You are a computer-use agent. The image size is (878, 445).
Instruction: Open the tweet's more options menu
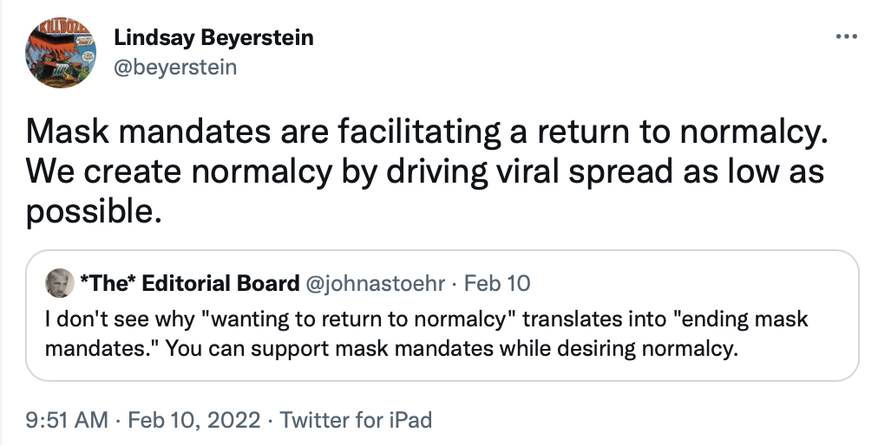845,37
